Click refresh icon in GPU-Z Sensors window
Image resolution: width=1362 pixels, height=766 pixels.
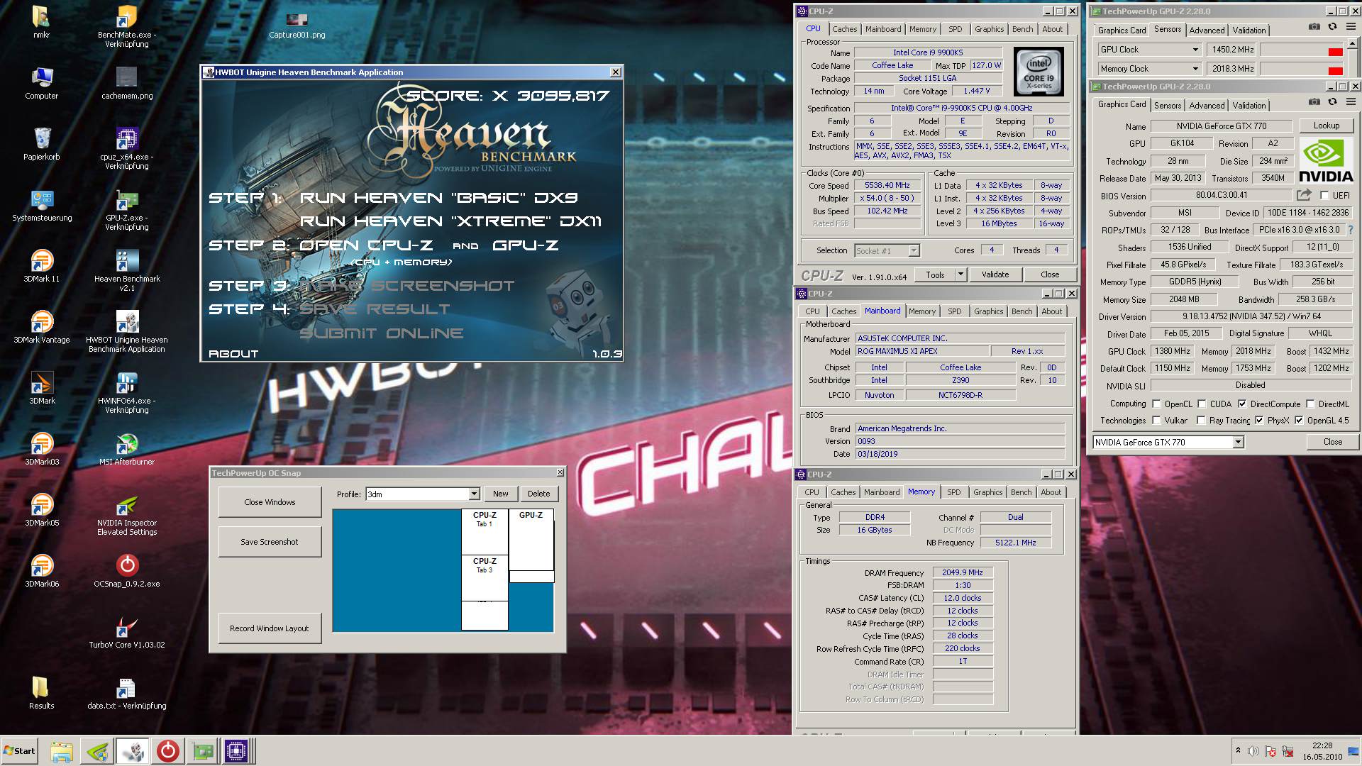(x=1332, y=27)
